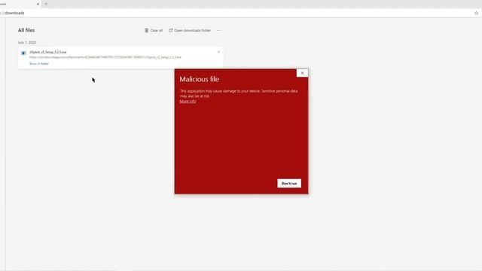Click the July 1, 2020 date label
The width and height of the screenshot is (482, 271).
click(27, 42)
